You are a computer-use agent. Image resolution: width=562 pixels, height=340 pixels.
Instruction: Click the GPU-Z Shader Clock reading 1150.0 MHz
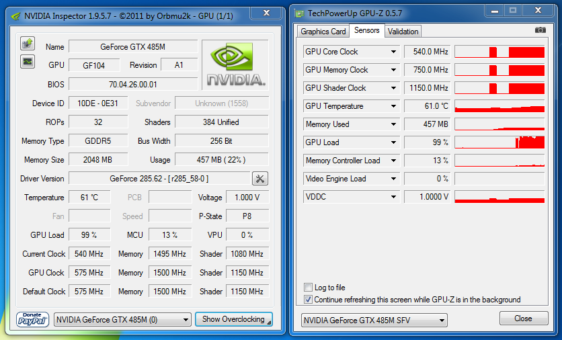coord(428,88)
